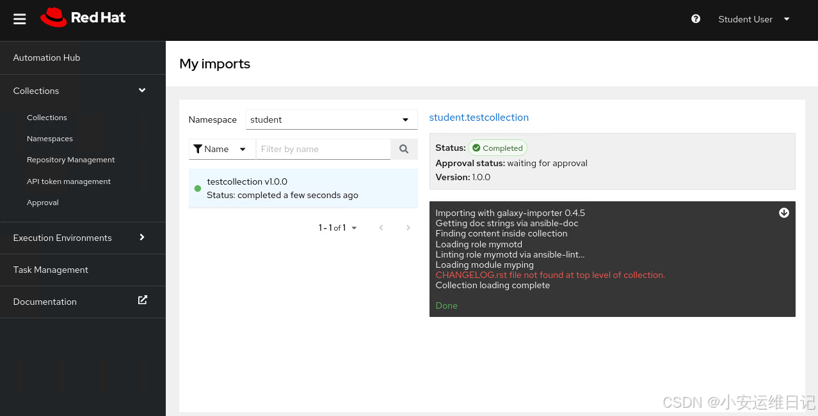Open the 1 - 1 of 1 pagination dropdown

pyautogui.click(x=338, y=227)
